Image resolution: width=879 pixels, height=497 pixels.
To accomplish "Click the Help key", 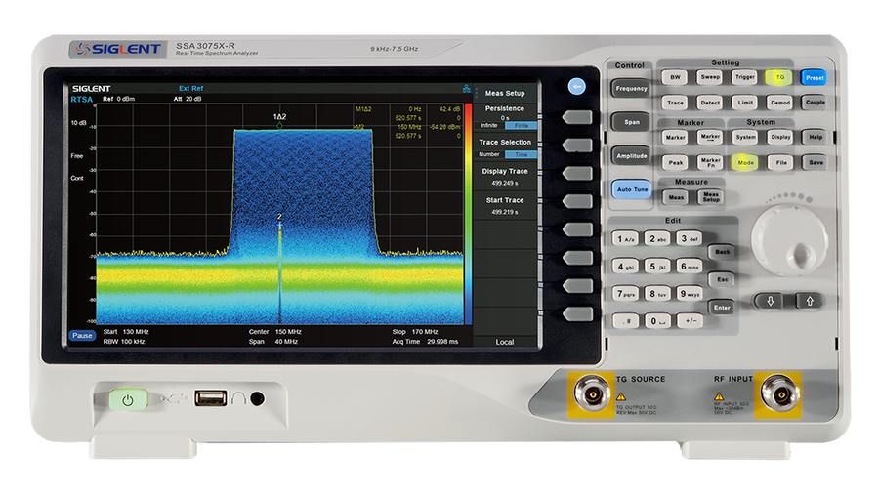I will point(816,137).
